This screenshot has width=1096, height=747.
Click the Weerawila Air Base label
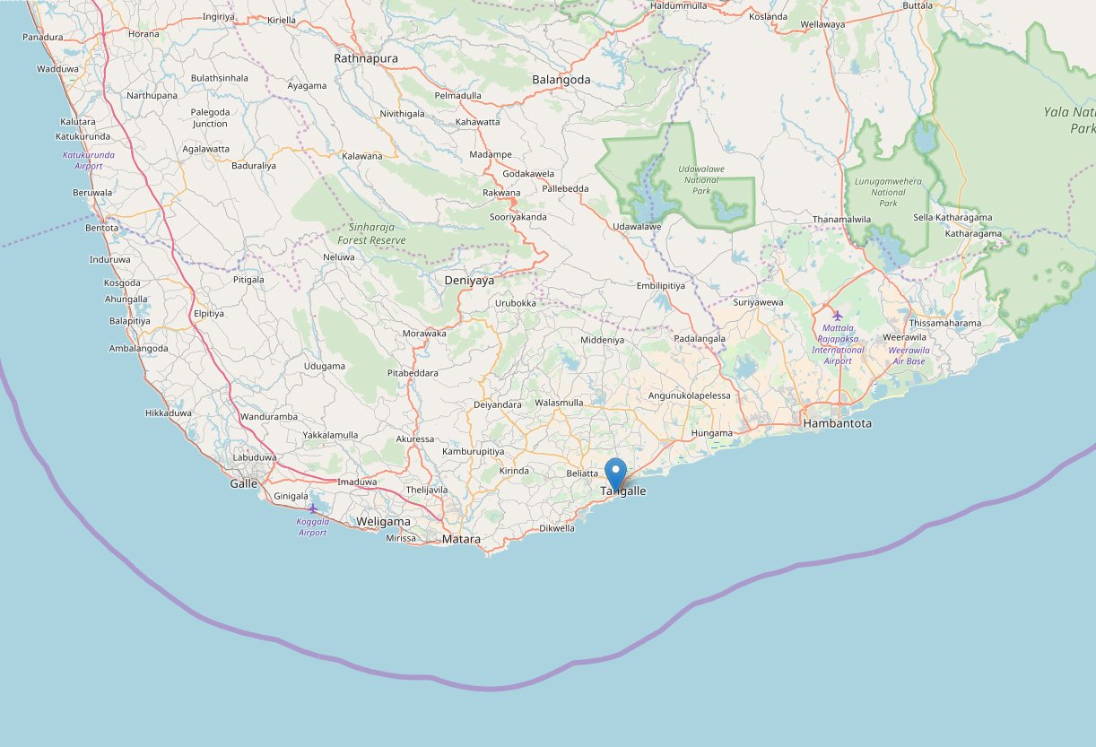pos(910,355)
